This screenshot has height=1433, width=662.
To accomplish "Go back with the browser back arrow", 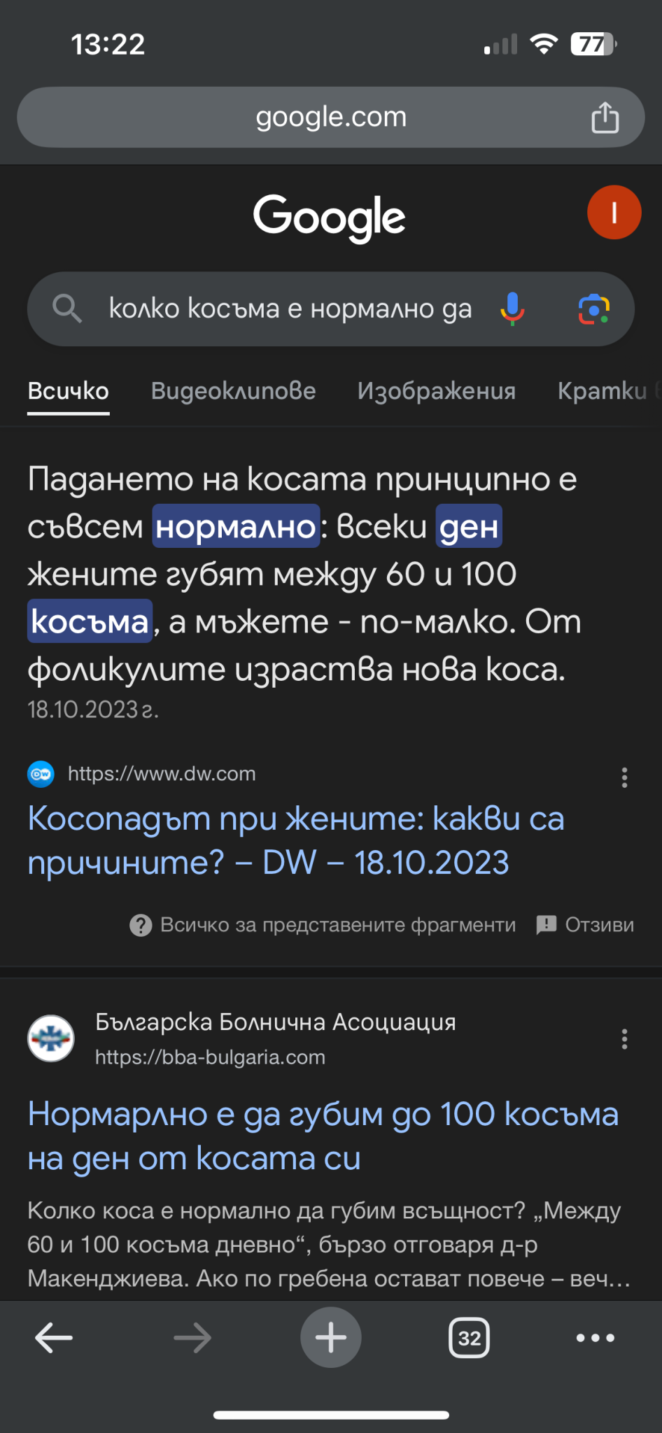I will [x=54, y=1338].
